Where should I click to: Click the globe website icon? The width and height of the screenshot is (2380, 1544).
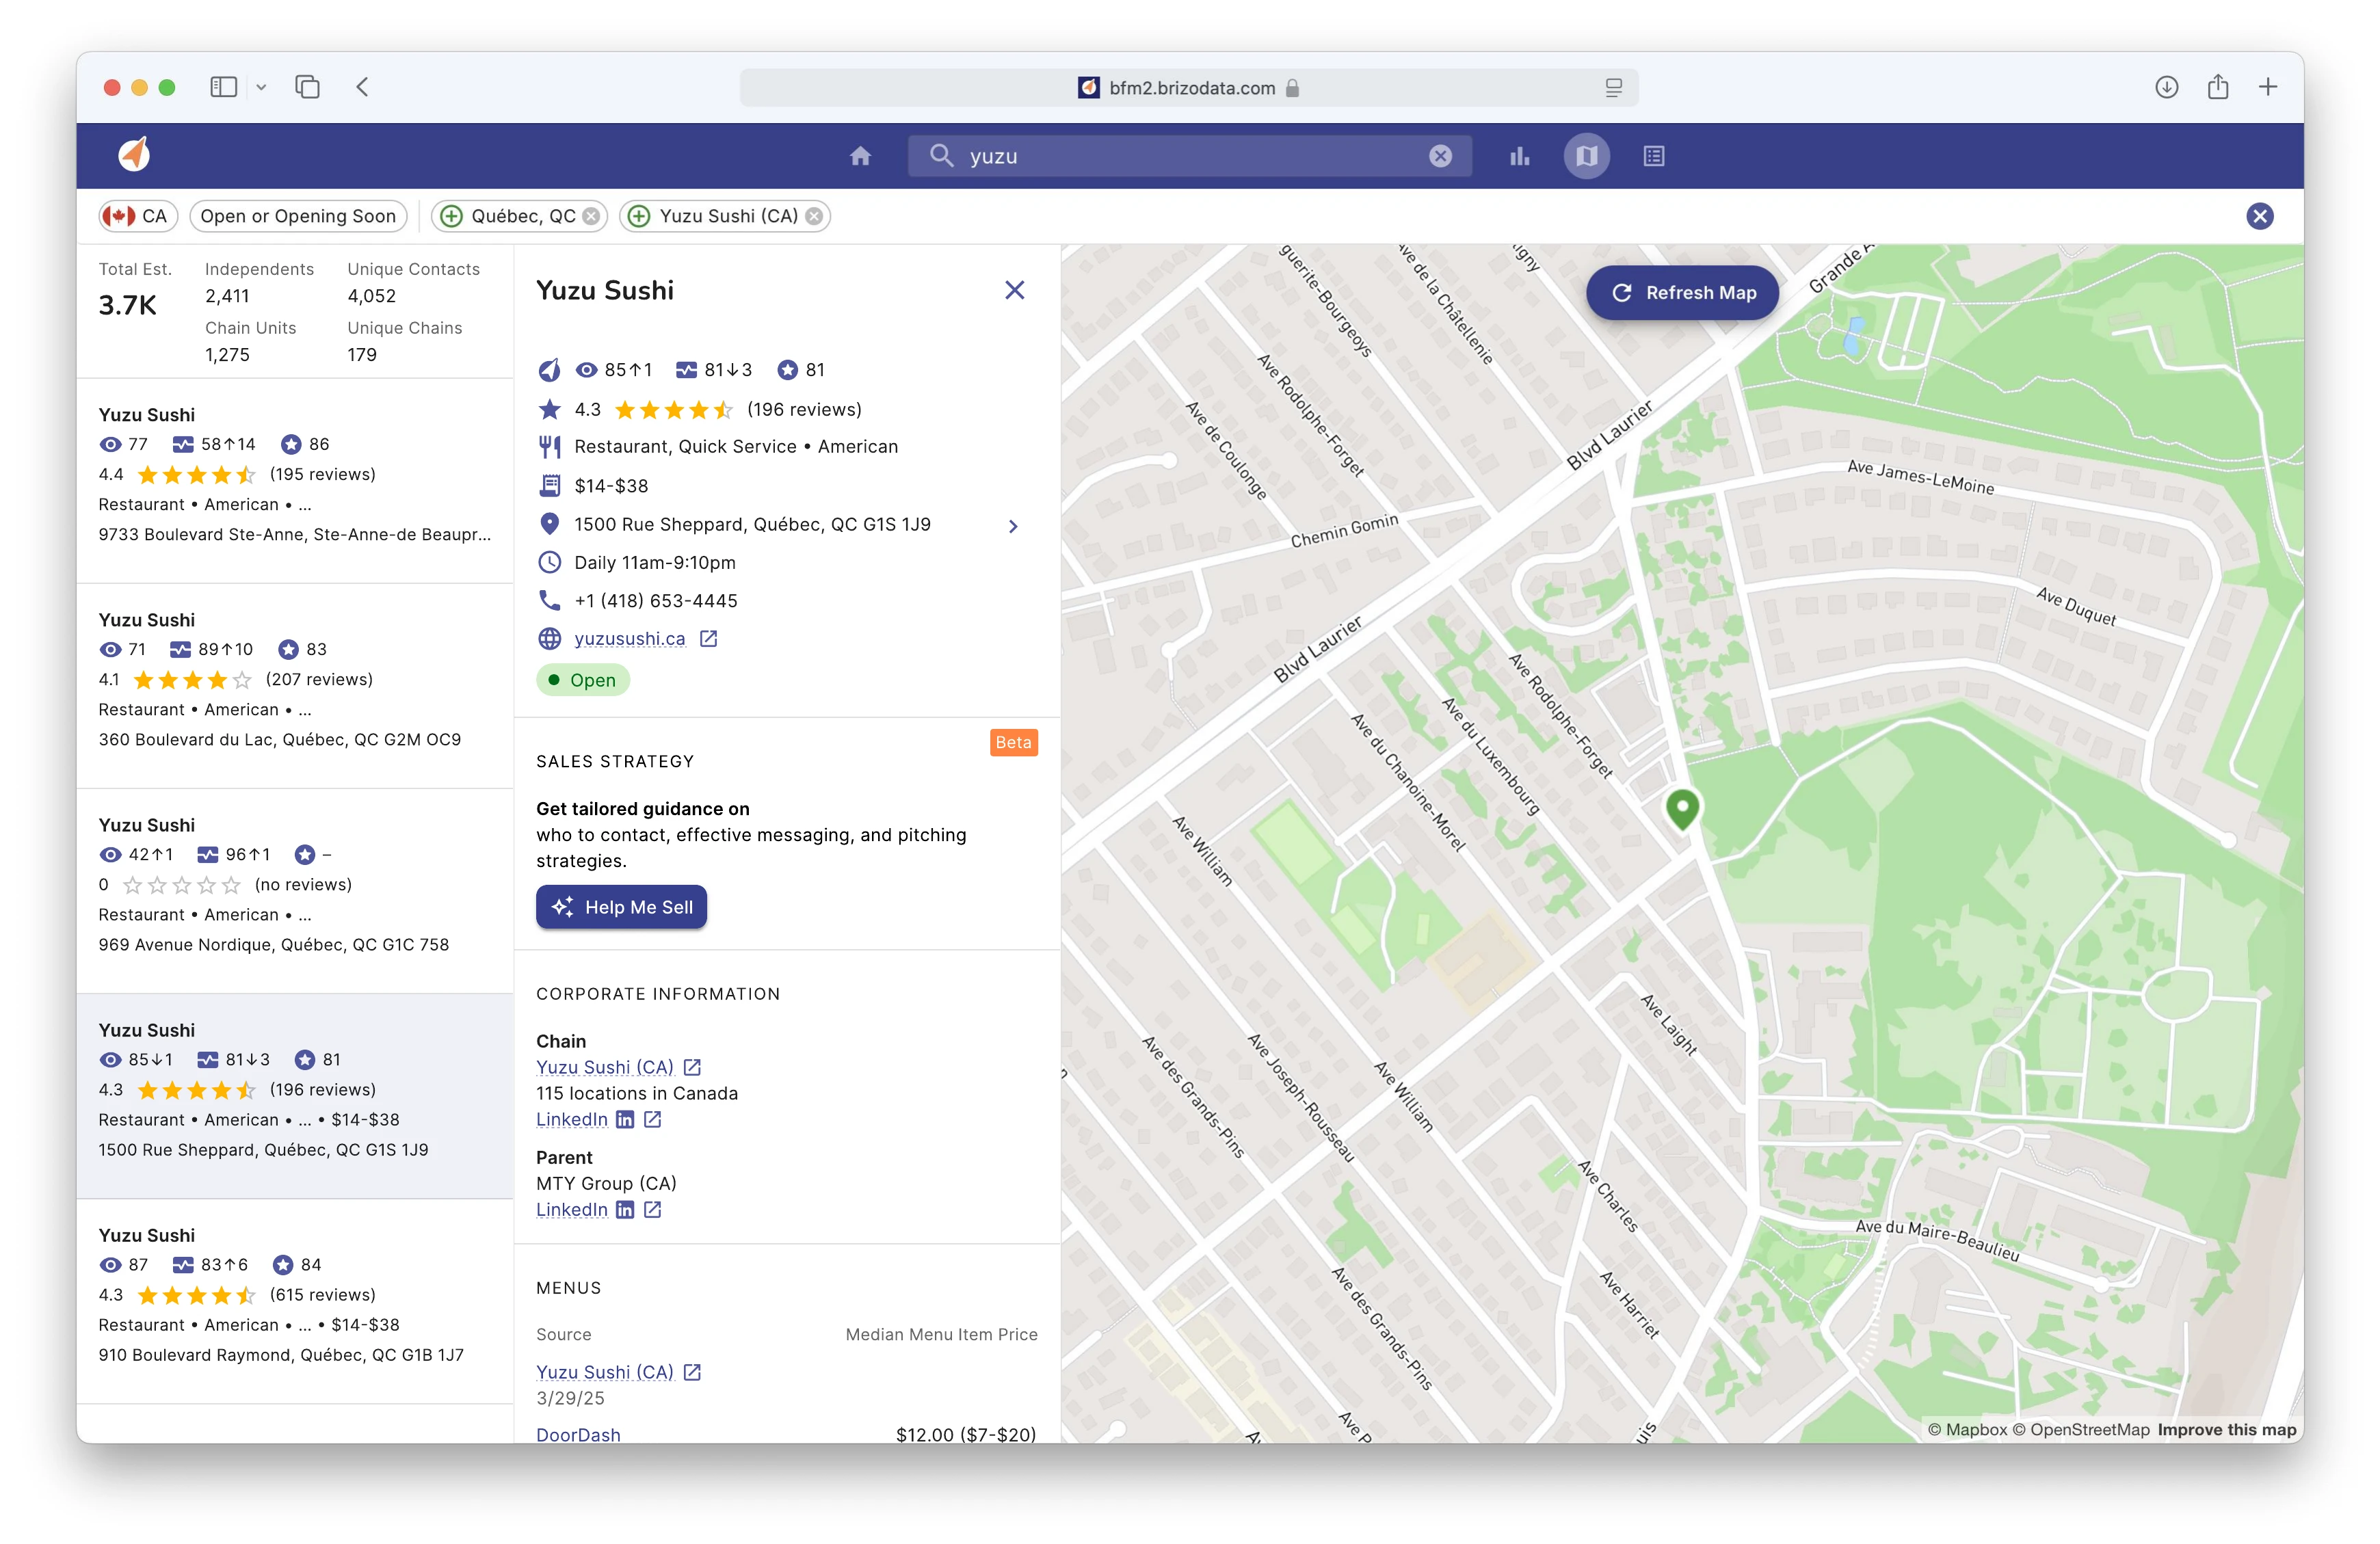tap(549, 638)
